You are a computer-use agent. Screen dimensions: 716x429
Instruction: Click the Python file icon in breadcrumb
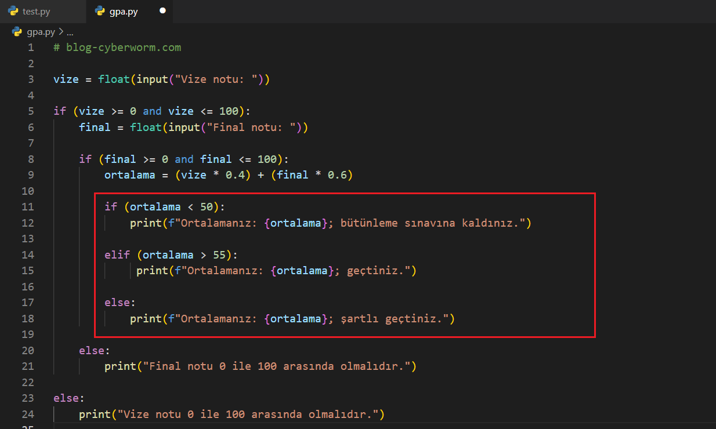(17, 32)
